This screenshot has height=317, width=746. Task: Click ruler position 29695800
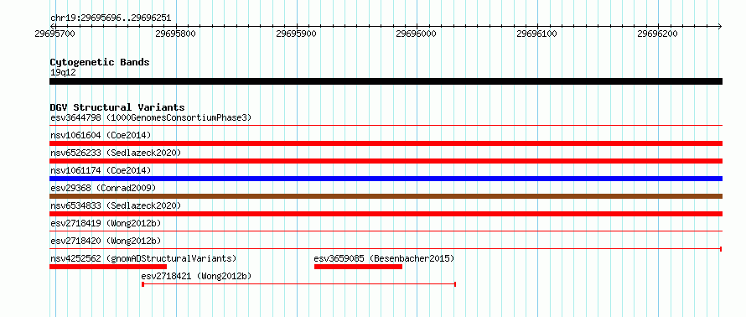[175, 34]
